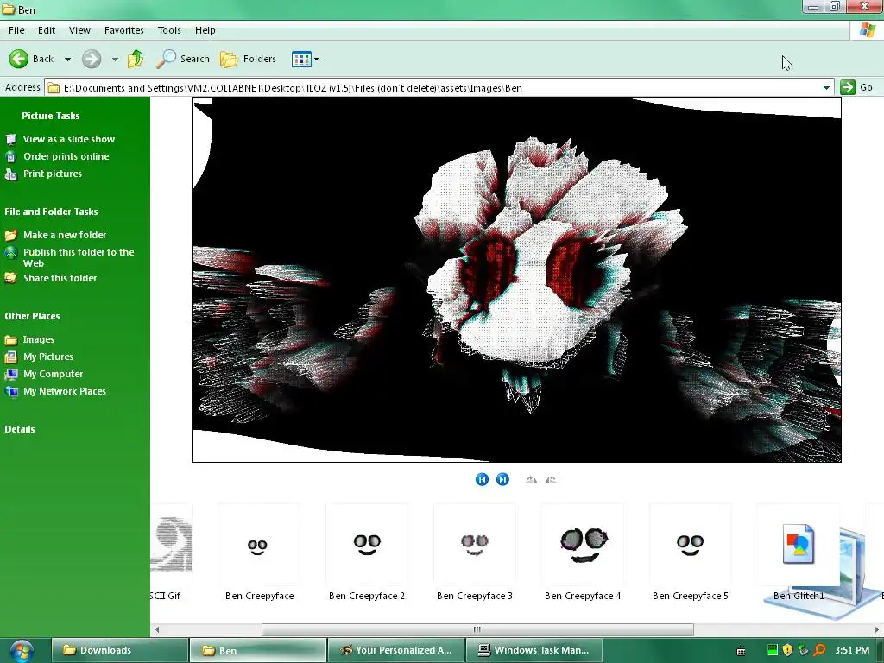The width and height of the screenshot is (884, 663).
Task: Click the green CPU usage tray icon
Action: point(773,650)
